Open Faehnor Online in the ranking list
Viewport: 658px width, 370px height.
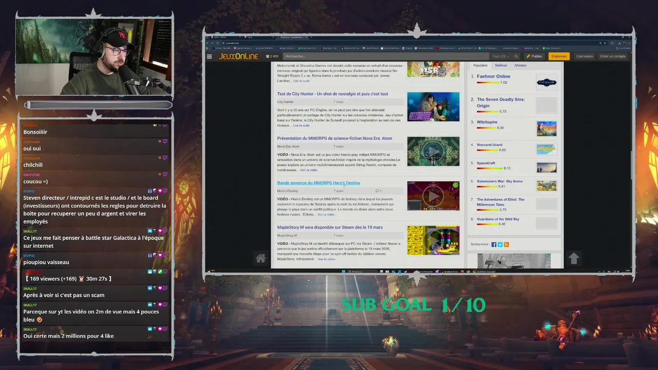493,76
